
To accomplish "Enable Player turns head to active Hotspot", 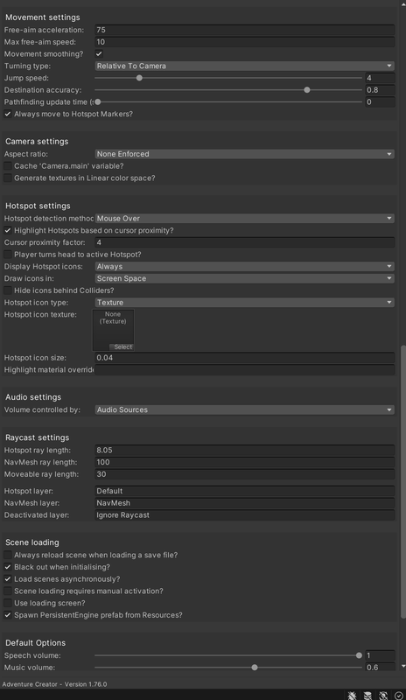I will click(x=8, y=254).
